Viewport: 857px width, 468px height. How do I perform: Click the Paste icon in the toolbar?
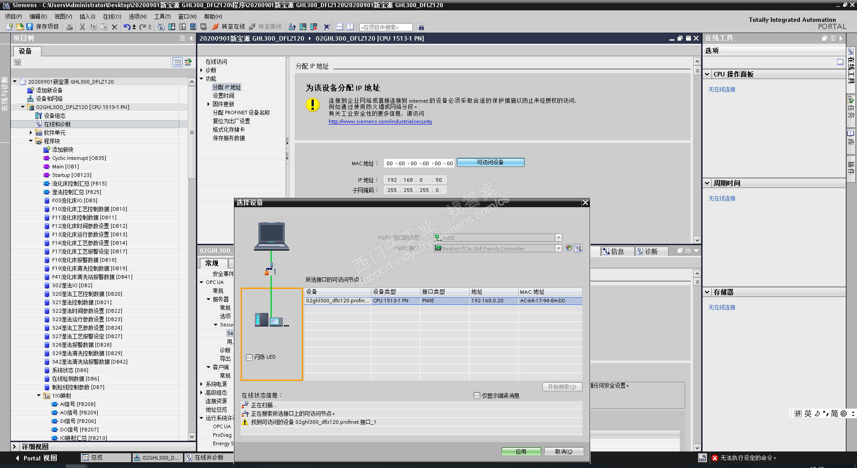point(104,27)
